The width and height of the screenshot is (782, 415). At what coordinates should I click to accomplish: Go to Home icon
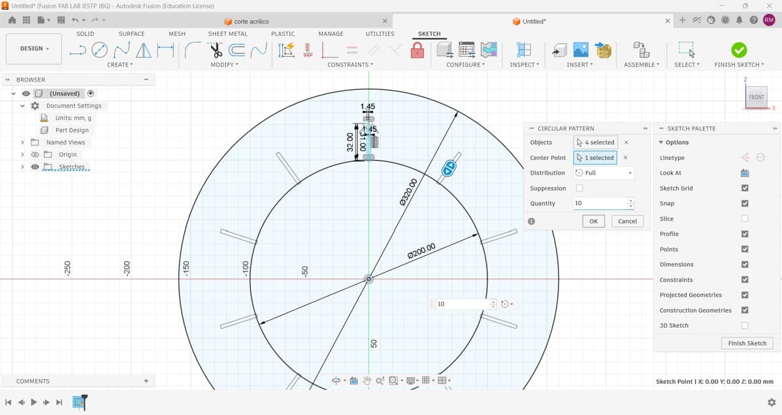[x=12, y=20]
